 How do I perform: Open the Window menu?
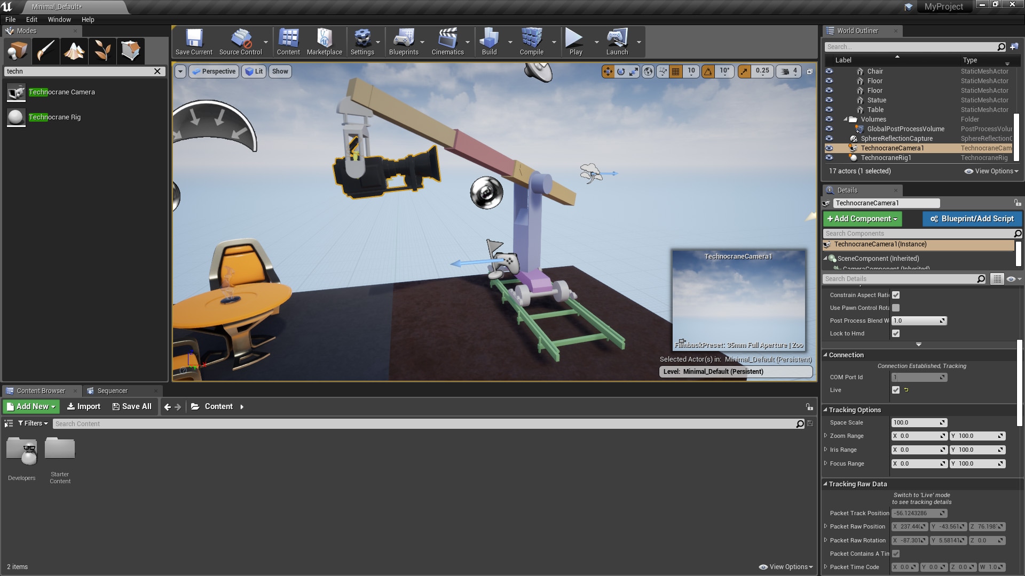point(59,20)
